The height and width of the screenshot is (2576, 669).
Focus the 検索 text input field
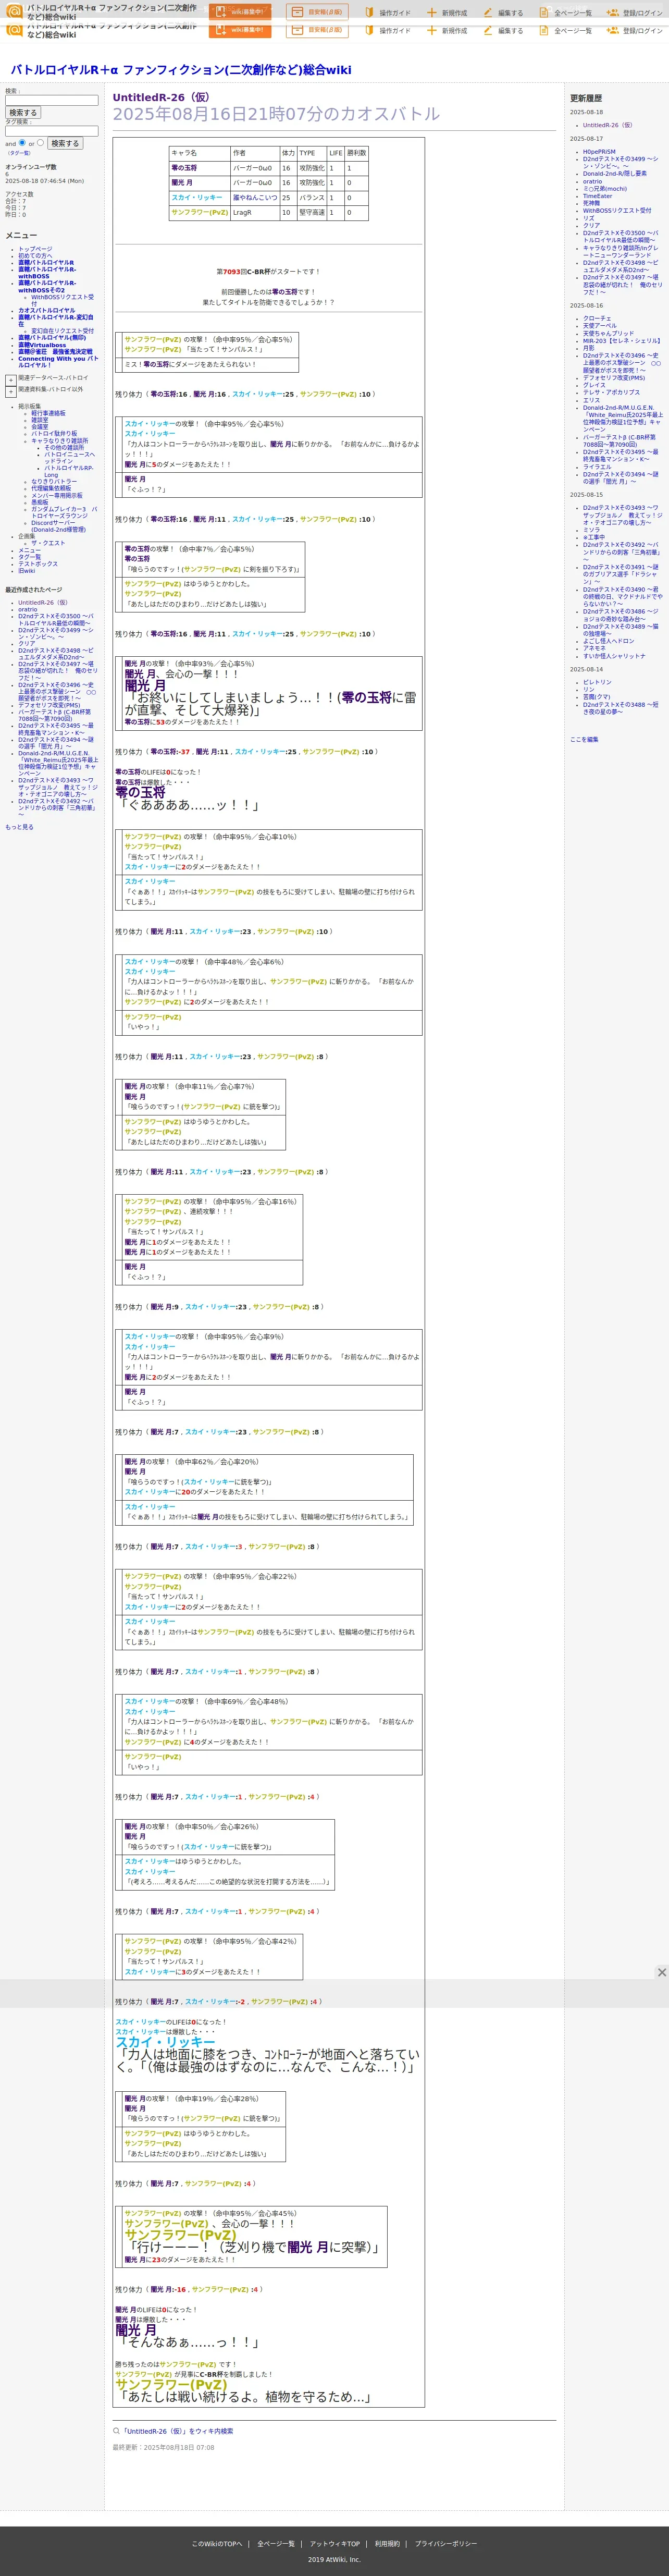(x=52, y=100)
